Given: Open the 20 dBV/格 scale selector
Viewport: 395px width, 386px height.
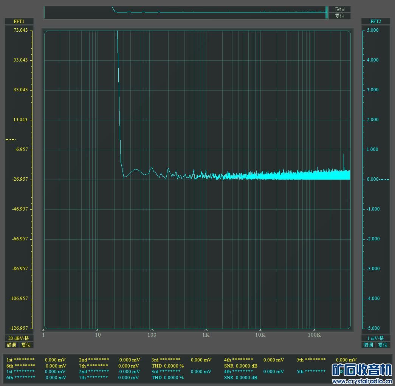Looking at the screenshot, I should [19, 338].
